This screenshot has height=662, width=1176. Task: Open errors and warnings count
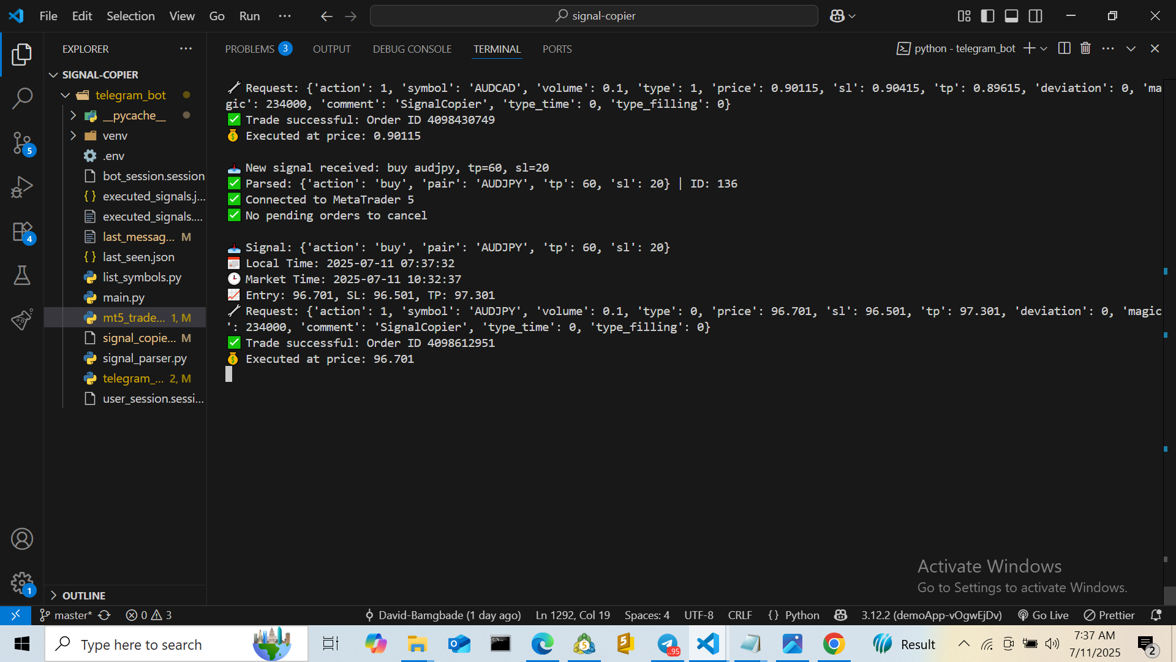(149, 615)
